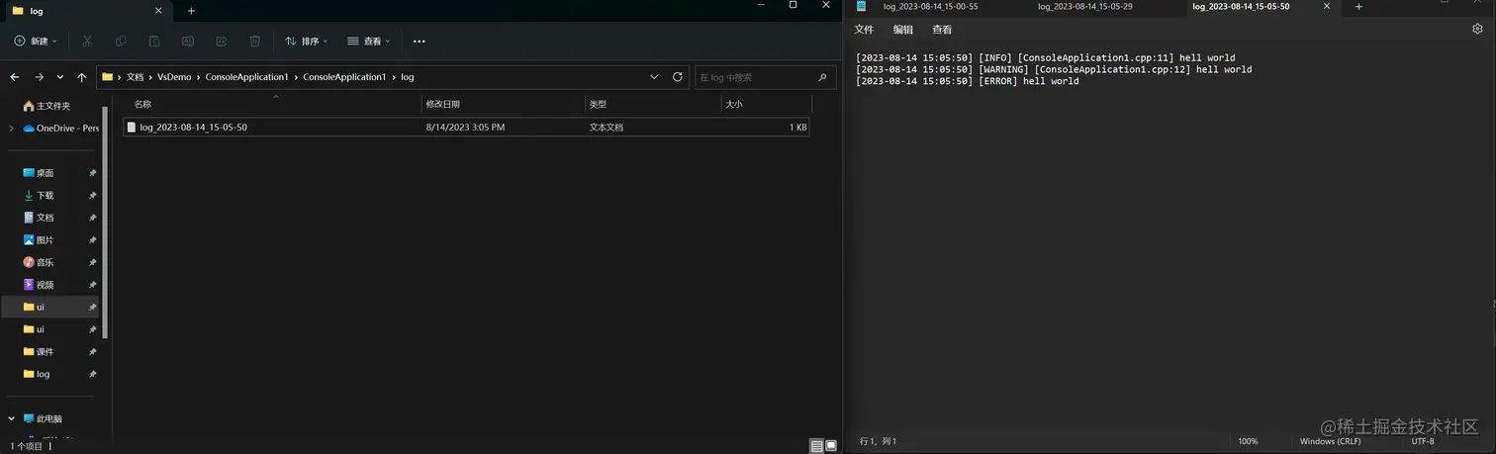Open the recent locations chevron next to forward arrow

click(60, 77)
